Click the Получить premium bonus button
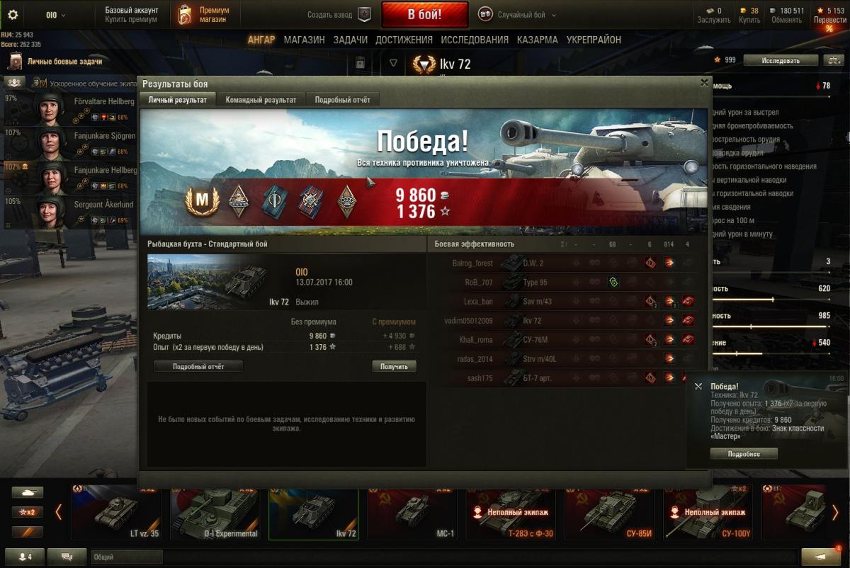The image size is (850, 568). point(394,366)
